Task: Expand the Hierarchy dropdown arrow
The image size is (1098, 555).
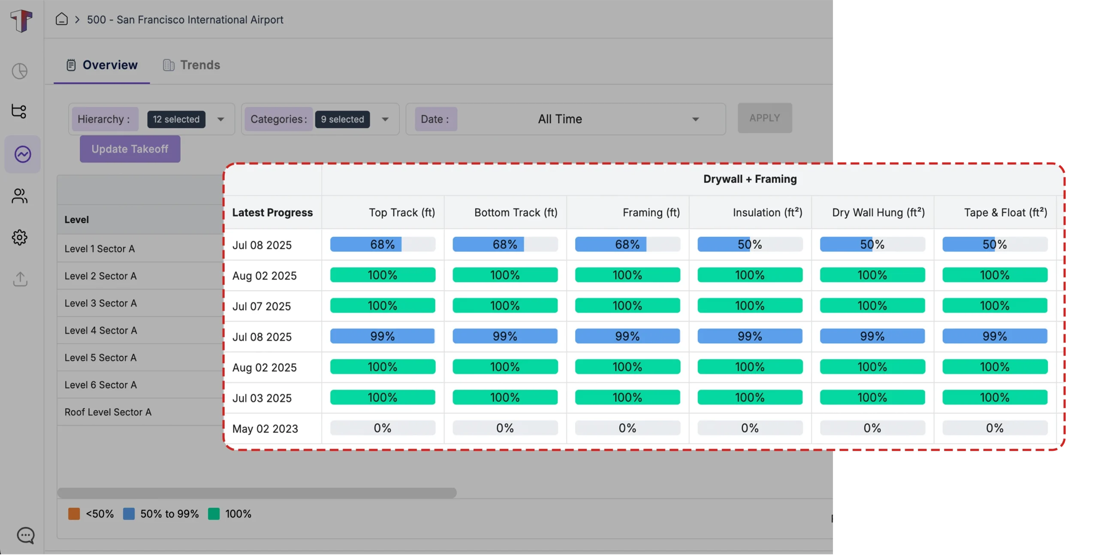Action: point(220,119)
